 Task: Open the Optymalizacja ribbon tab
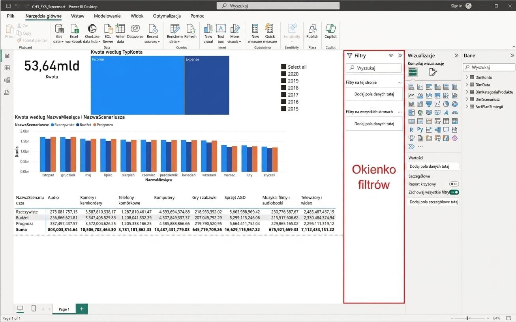pyautogui.click(x=167, y=16)
